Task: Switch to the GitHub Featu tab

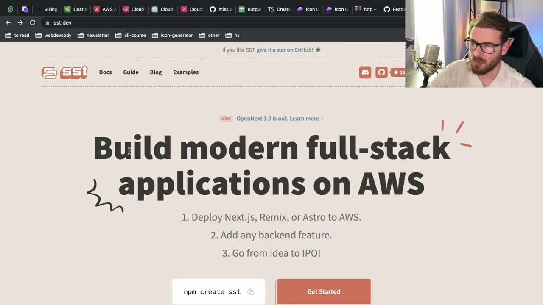Action: 394,9
